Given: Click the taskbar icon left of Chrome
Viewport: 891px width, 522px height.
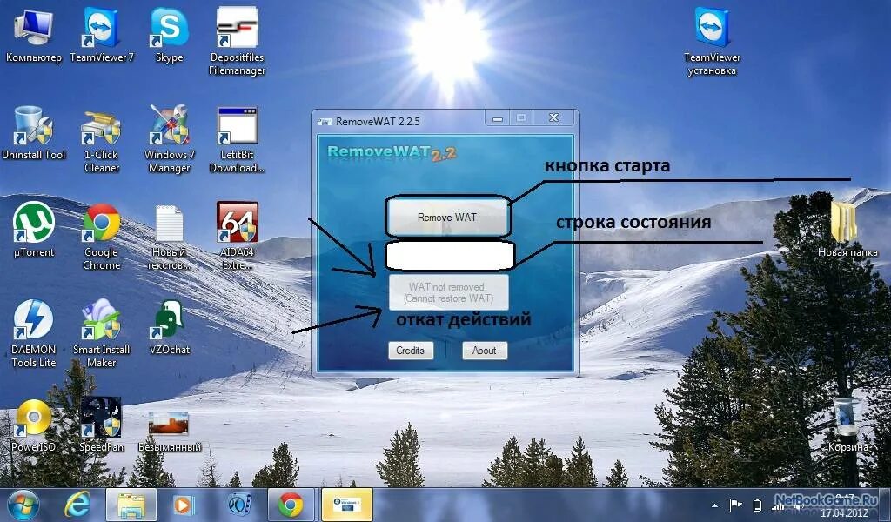Looking at the screenshot, I should (x=239, y=505).
